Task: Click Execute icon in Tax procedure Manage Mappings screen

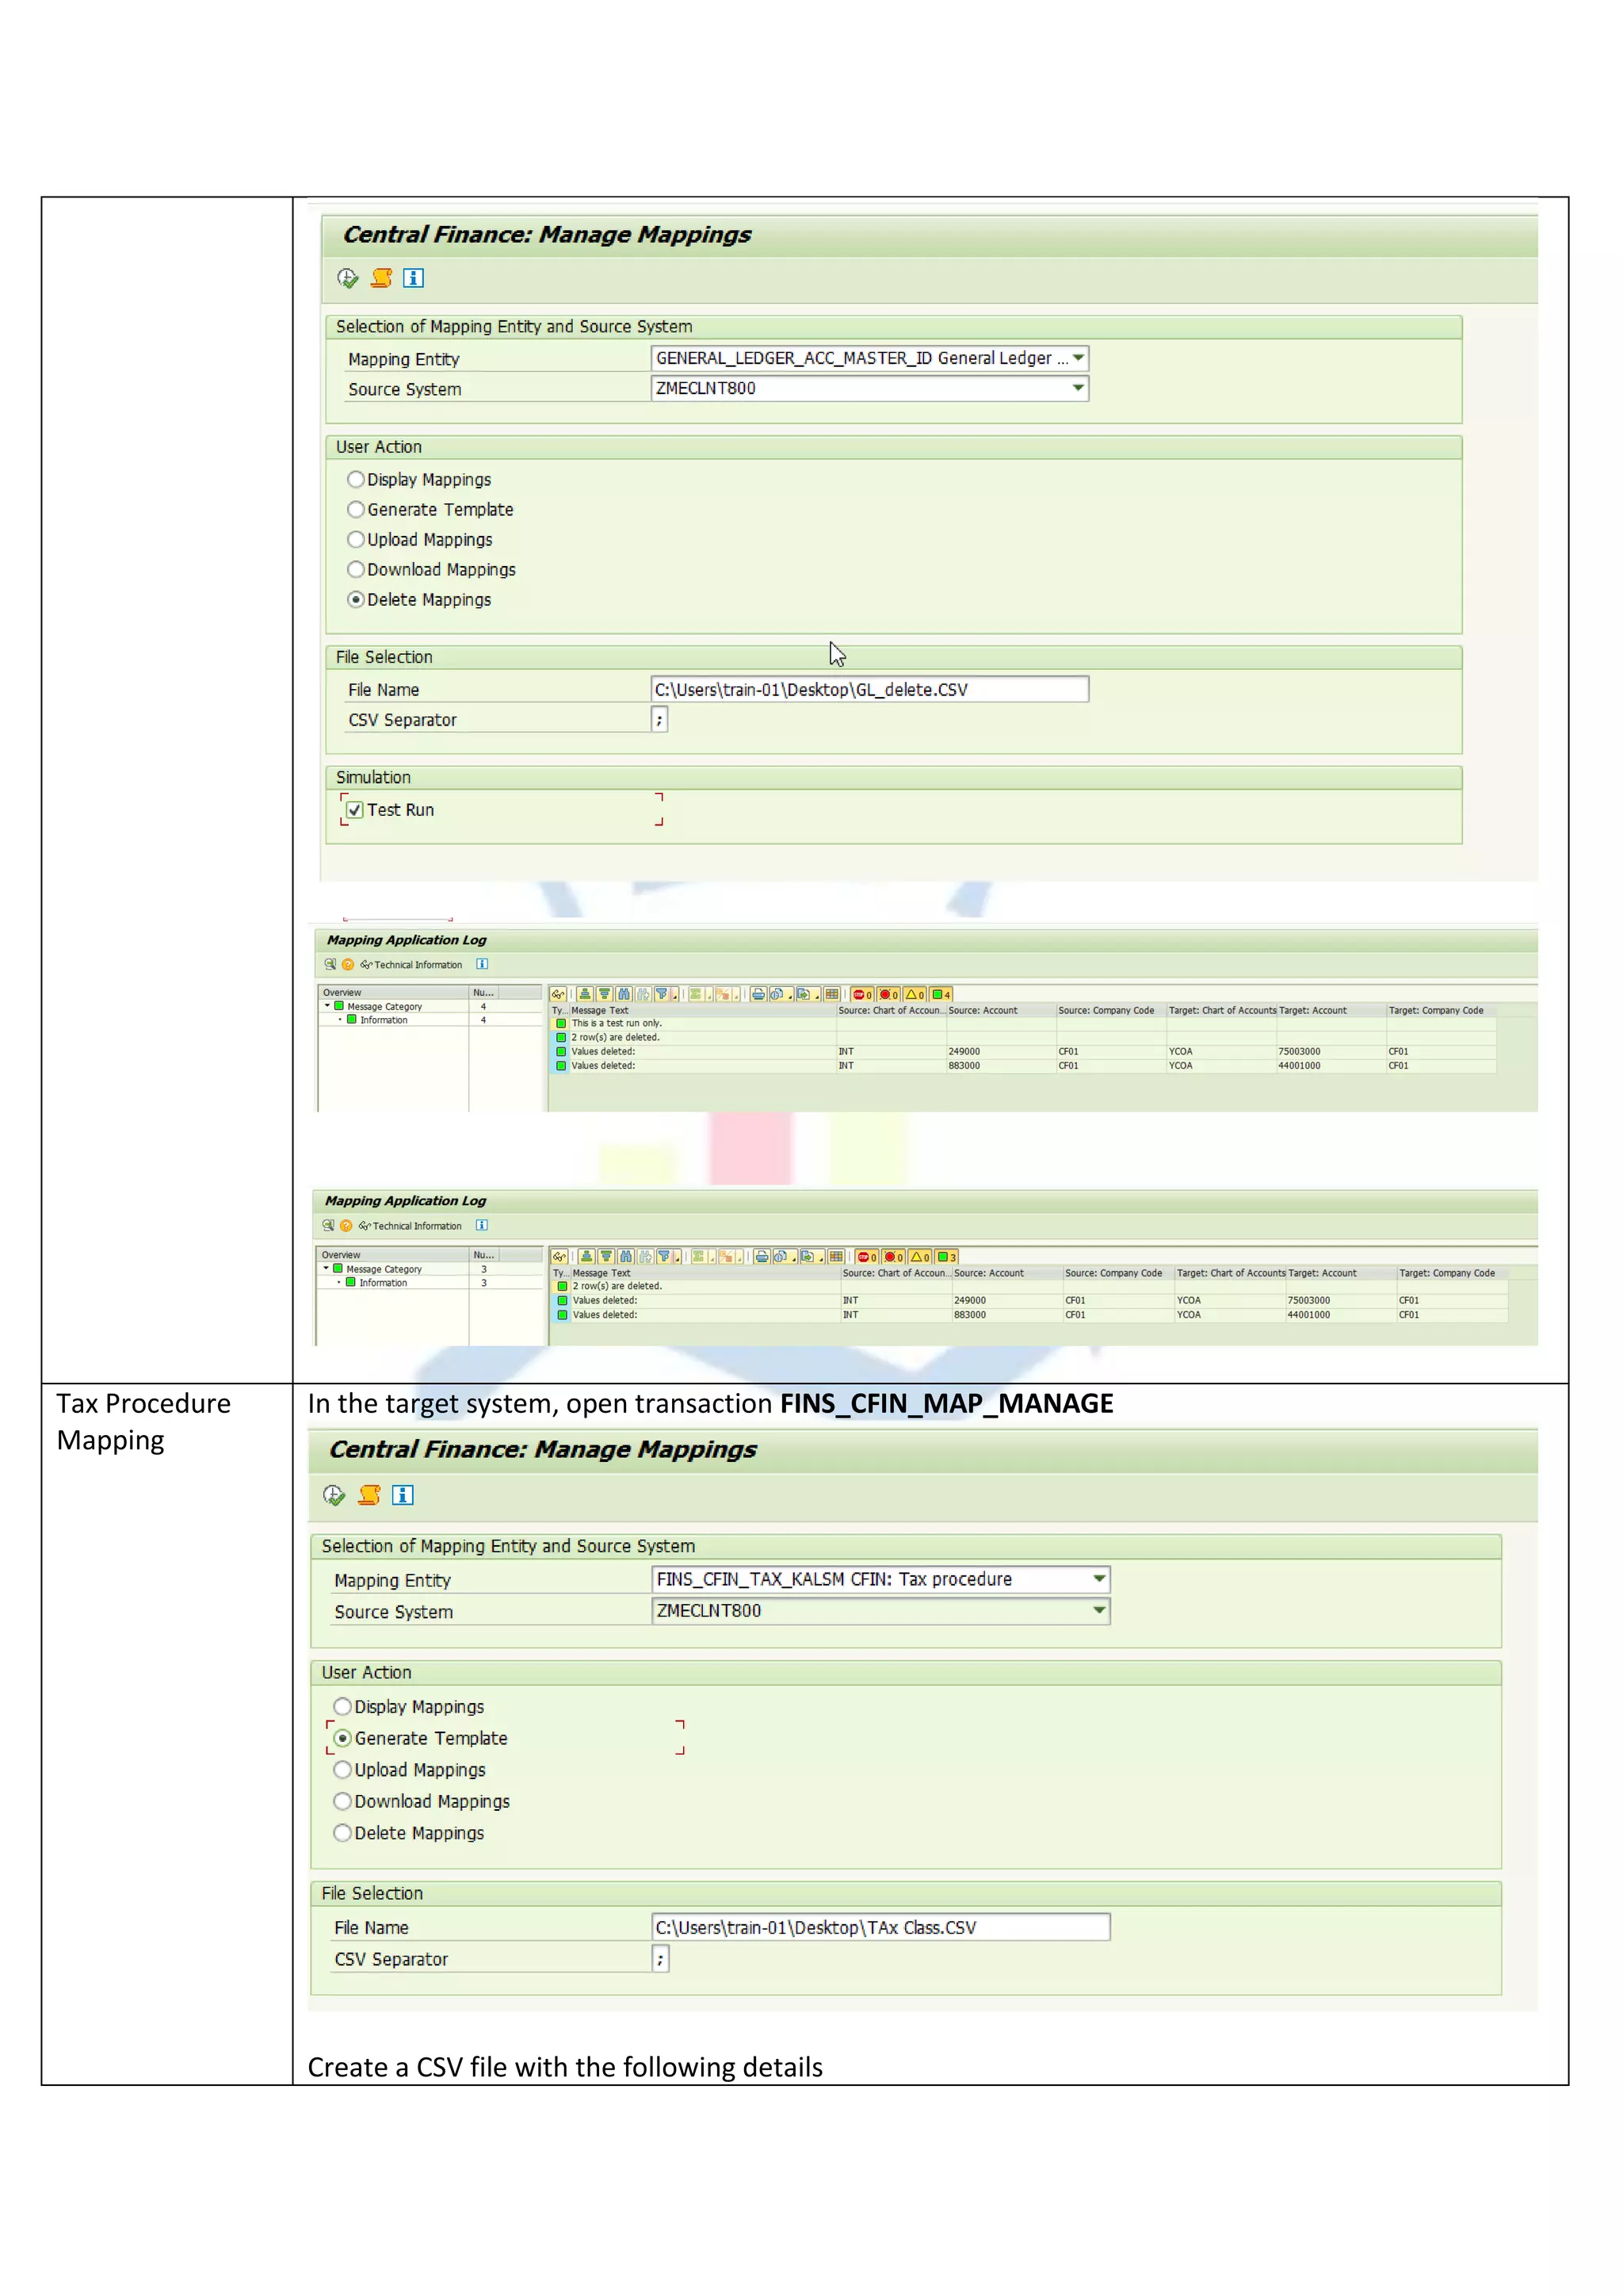Action: coord(334,1495)
